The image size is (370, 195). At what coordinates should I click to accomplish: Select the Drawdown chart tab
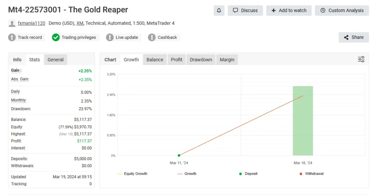click(201, 60)
